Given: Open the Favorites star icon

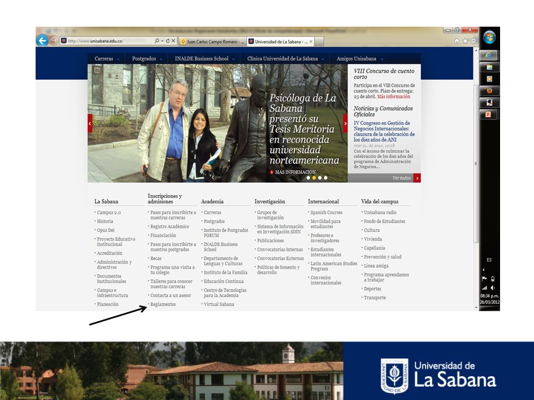Looking at the screenshot, I should point(465,41).
